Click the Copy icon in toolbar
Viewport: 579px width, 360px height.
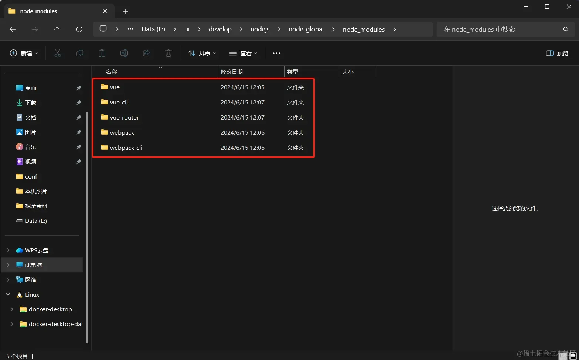80,53
